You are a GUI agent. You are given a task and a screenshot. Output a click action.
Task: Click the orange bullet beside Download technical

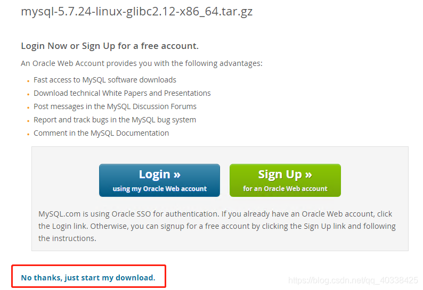28,94
